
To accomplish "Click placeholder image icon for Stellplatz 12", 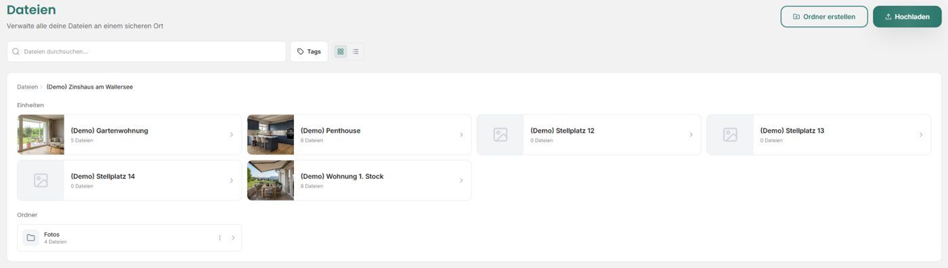I will (500, 135).
